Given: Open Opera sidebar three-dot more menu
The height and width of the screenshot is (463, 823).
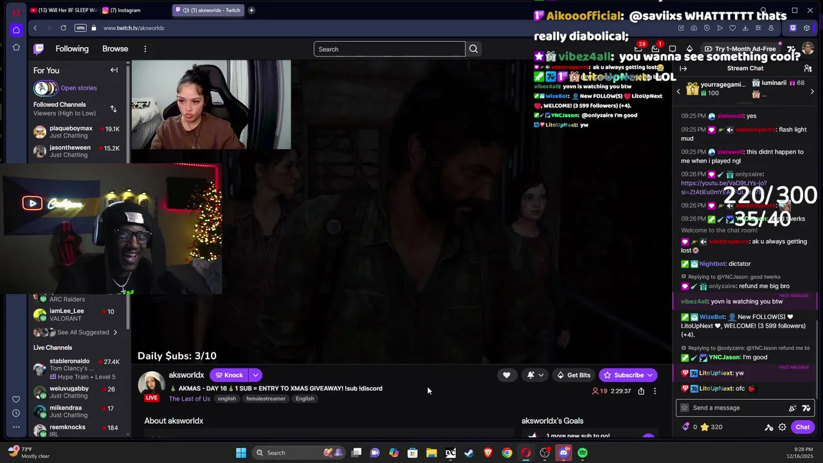Looking at the screenshot, I should click(16, 426).
